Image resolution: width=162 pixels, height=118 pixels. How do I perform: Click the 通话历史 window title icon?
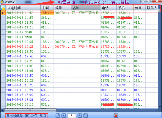click(x=2, y=2)
